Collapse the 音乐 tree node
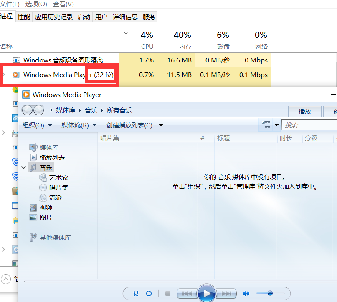The height and width of the screenshot is (302, 337). tap(24, 167)
